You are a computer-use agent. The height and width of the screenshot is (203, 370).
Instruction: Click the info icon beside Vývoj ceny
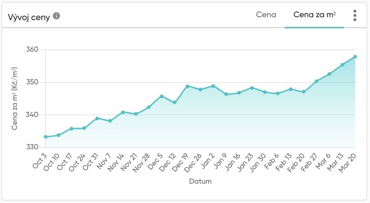[56, 16]
